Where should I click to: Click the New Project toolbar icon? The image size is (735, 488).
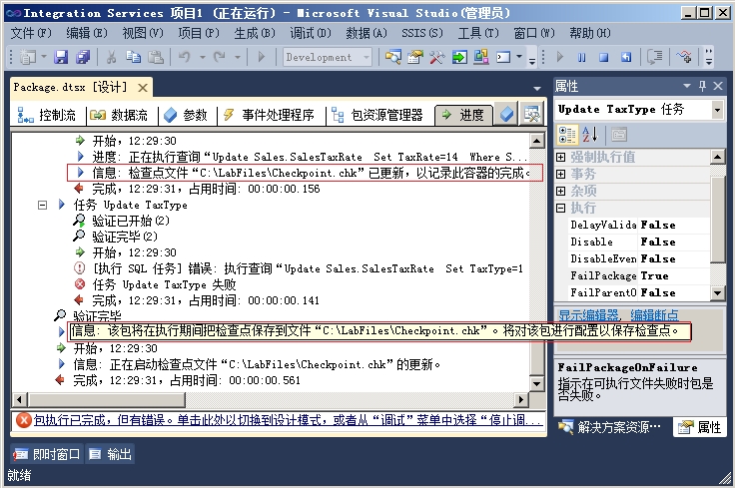27,57
